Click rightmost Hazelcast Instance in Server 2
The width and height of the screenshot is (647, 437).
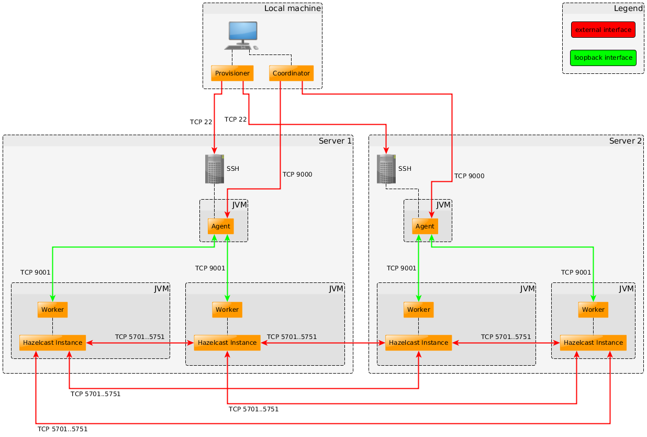[594, 343]
